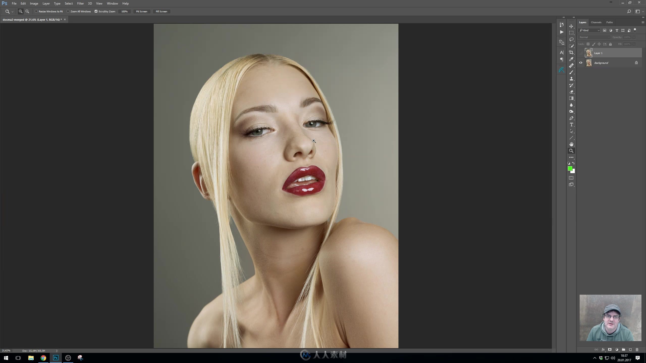The height and width of the screenshot is (363, 646).
Task: Select the Blur tool
Action: (x=571, y=105)
